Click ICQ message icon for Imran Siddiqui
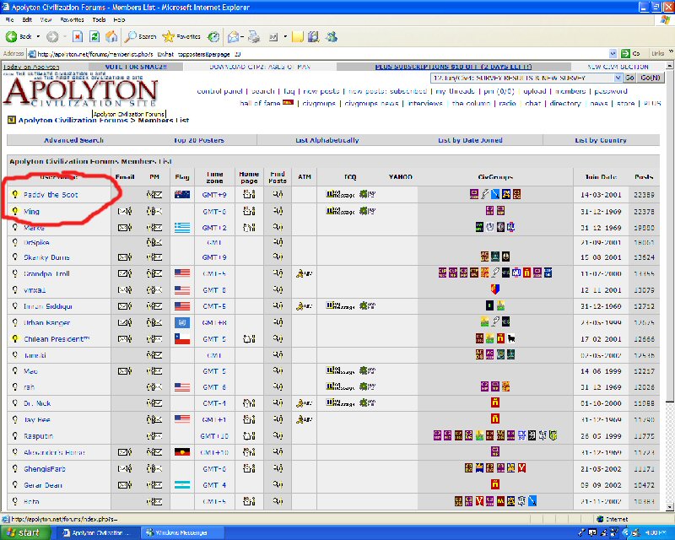 point(339,306)
